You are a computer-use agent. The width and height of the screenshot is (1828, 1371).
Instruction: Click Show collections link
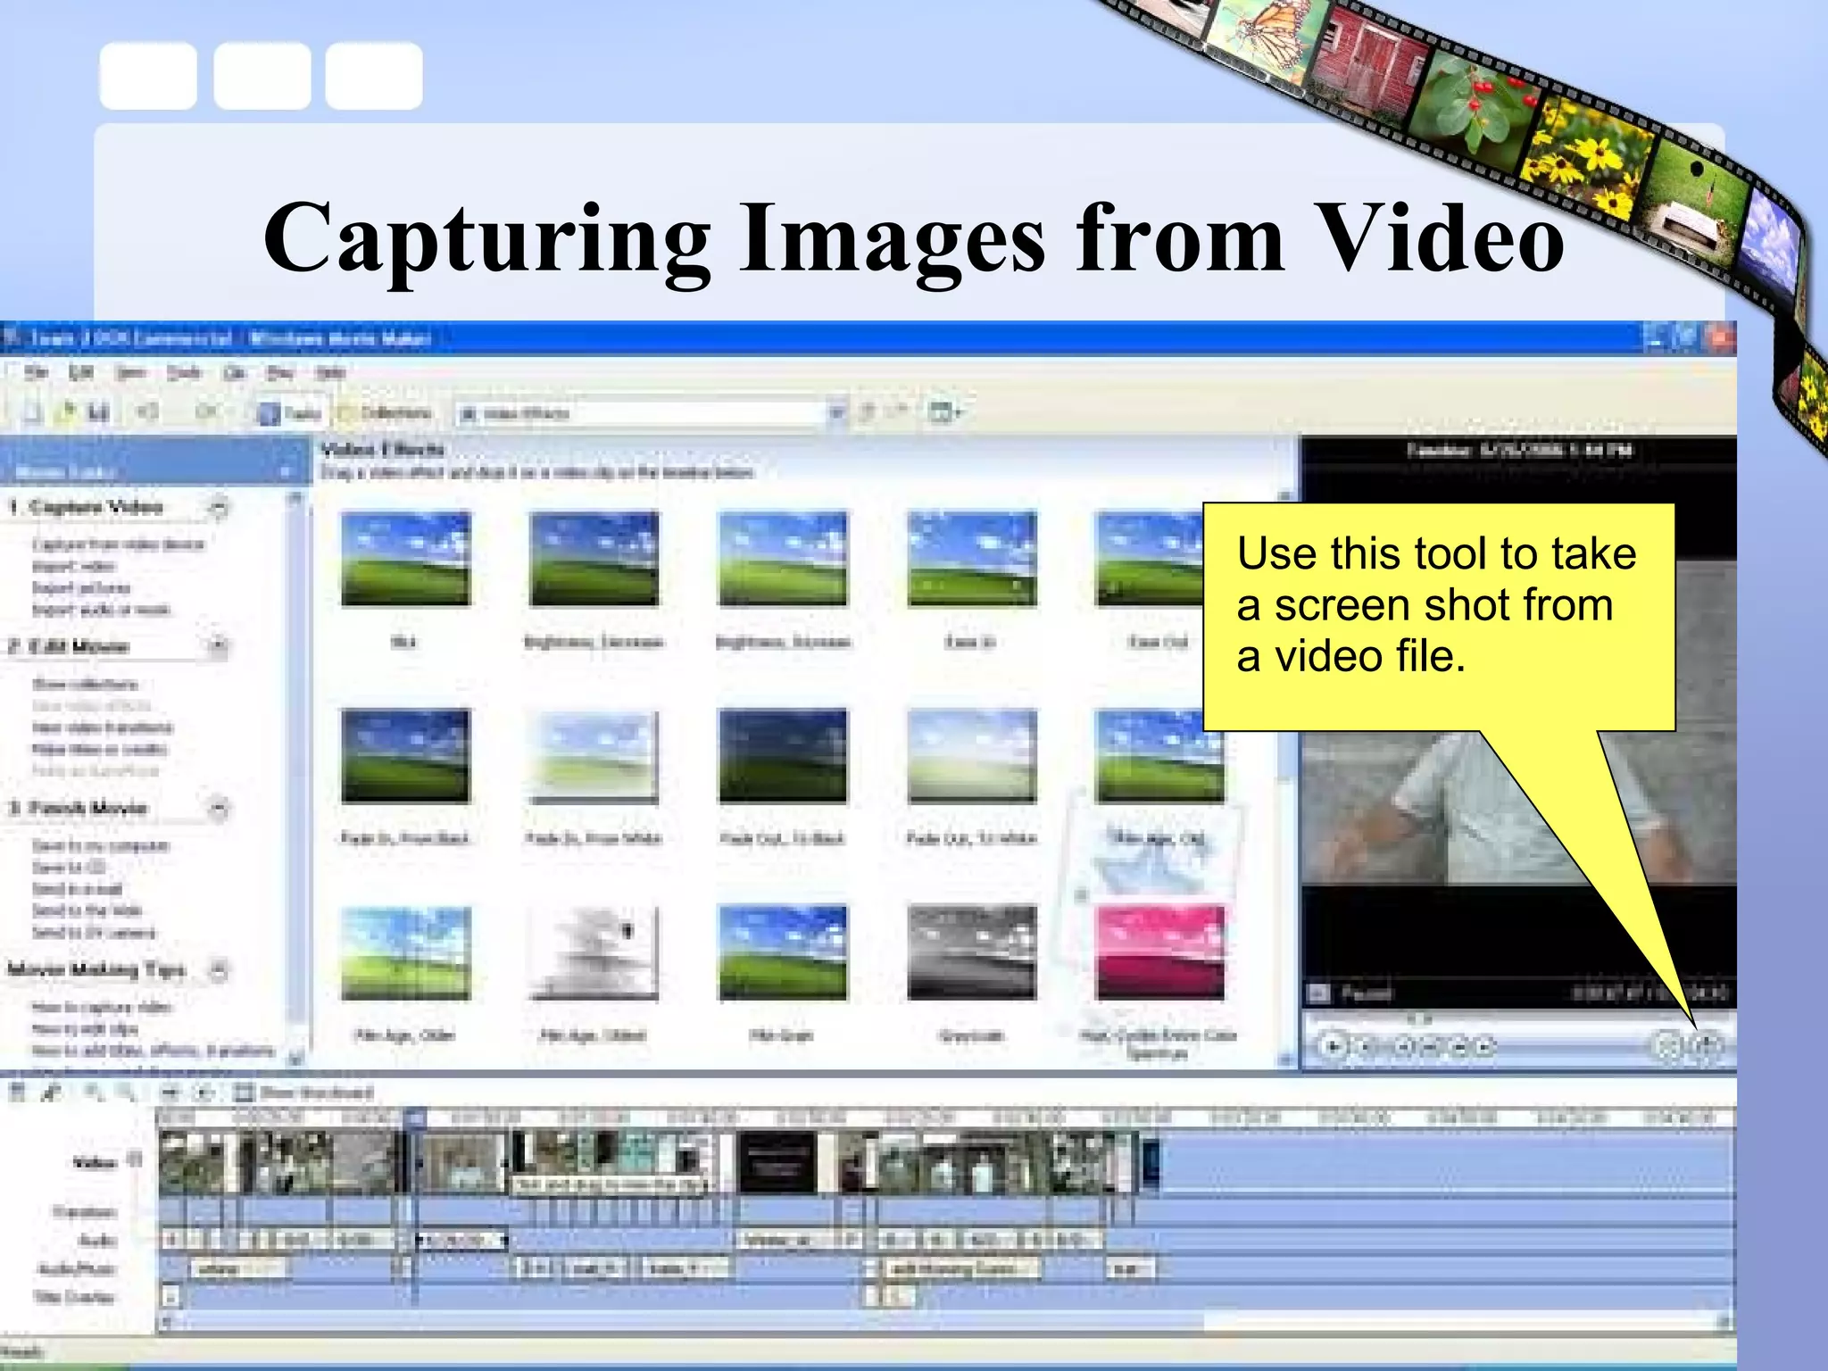pyautogui.click(x=85, y=684)
